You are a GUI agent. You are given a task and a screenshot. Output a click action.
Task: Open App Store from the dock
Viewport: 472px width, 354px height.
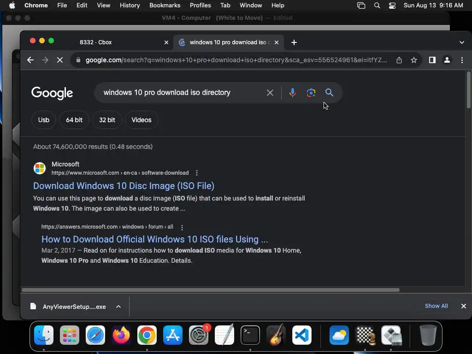pos(173,335)
